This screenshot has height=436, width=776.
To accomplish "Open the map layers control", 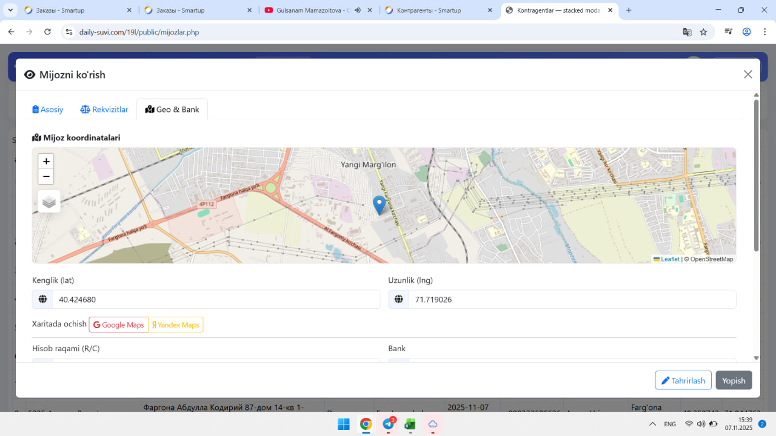I will click(49, 202).
